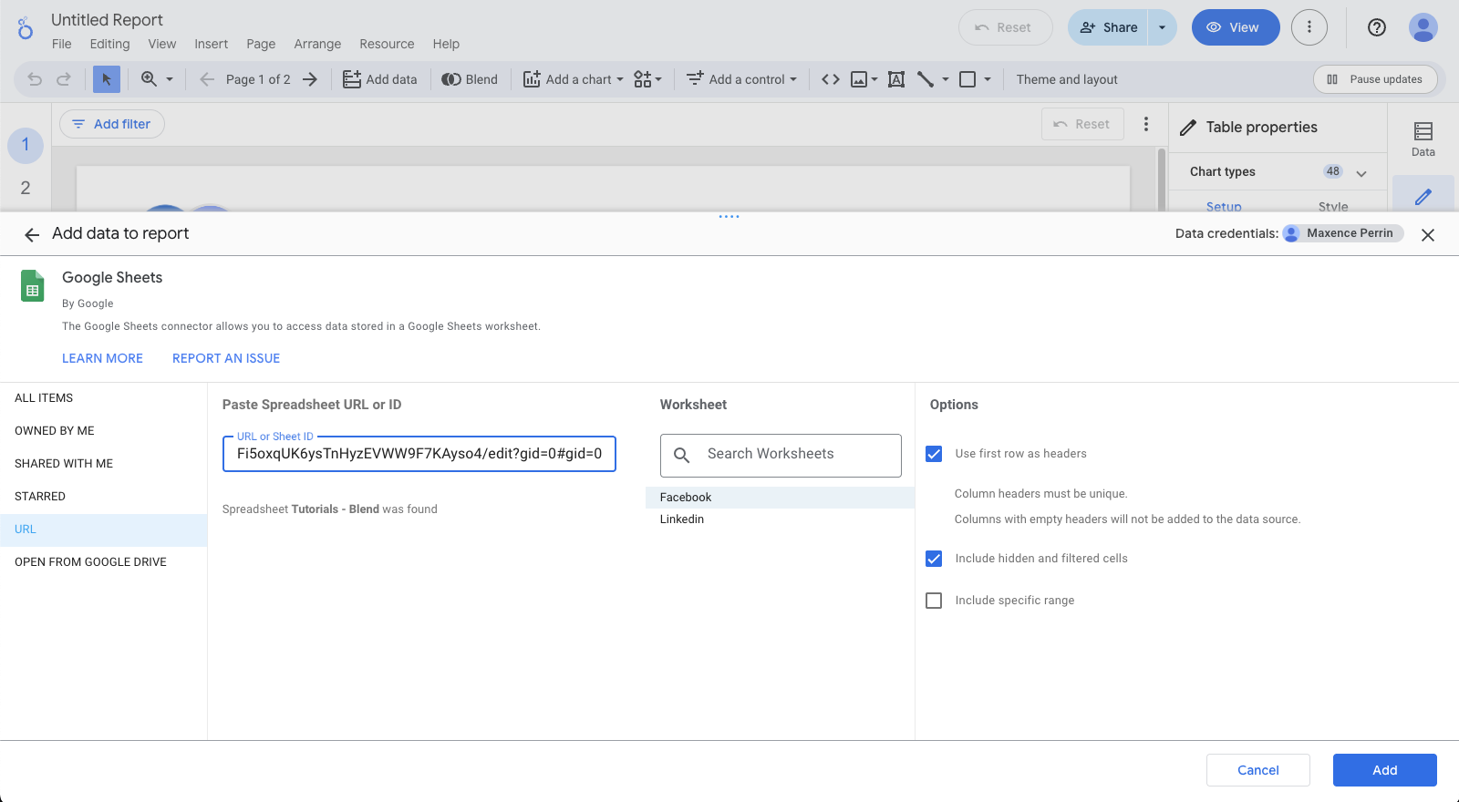Open the View menu
The image size is (1459, 802).
click(x=162, y=44)
